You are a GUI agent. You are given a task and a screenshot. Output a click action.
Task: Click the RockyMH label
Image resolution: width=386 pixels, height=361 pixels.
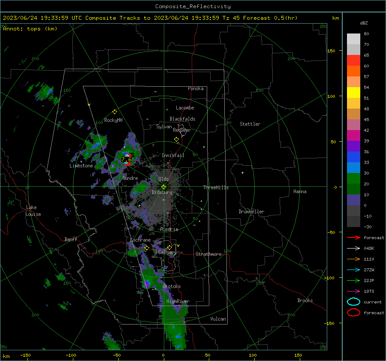tap(113, 120)
